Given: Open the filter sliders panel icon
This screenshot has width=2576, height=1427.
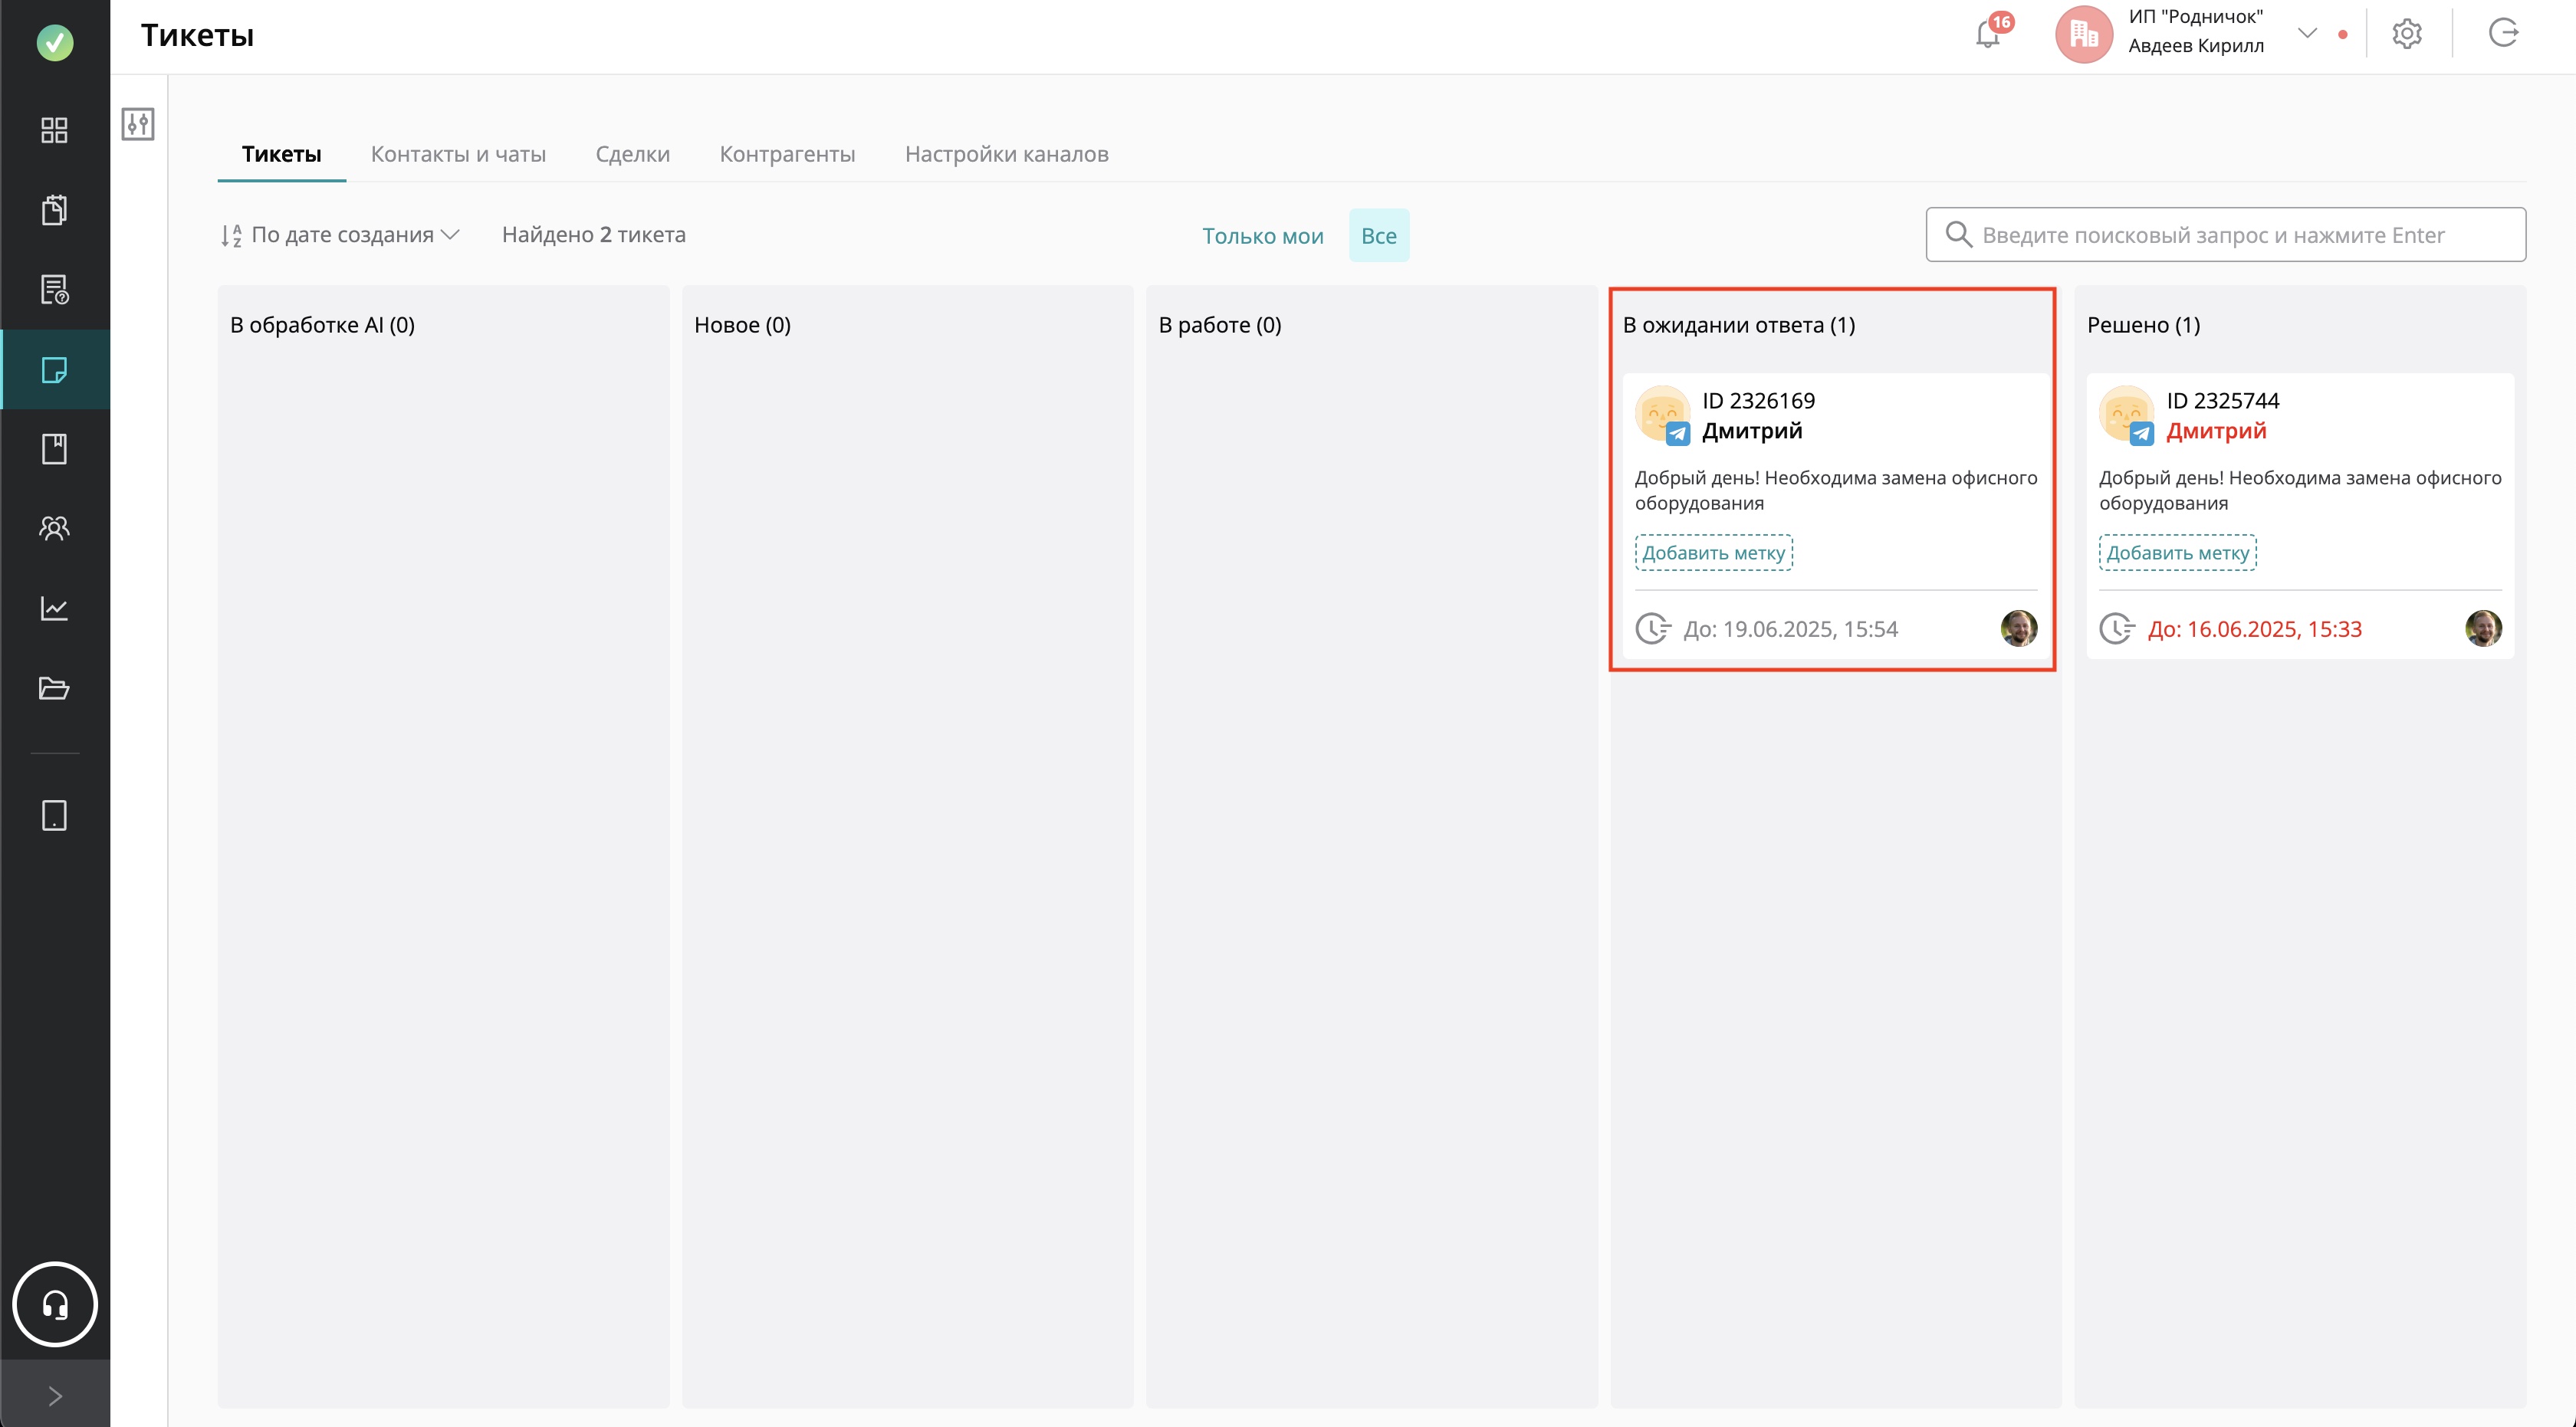Looking at the screenshot, I should click(x=138, y=125).
